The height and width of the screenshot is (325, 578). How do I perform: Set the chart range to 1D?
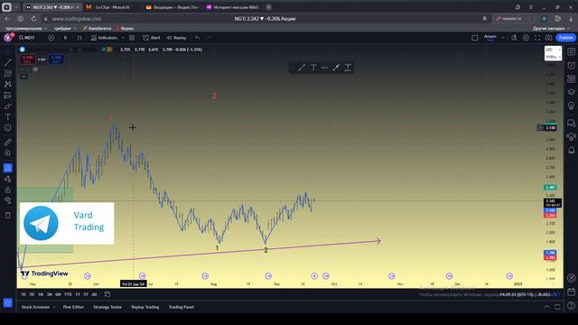(x=23, y=294)
